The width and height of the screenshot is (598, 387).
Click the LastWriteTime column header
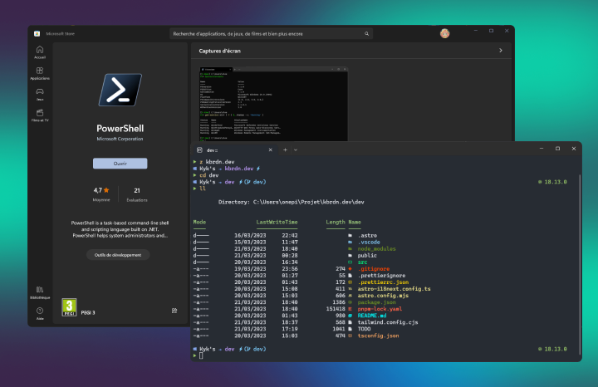[277, 222]
